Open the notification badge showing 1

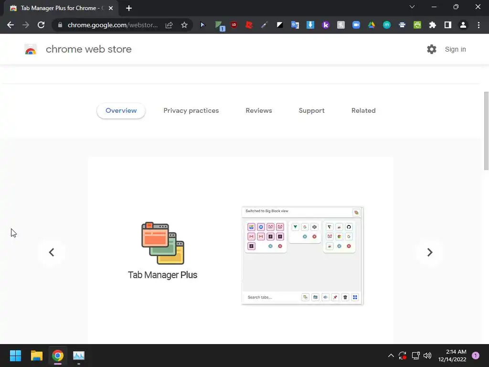tap(476, 356)
